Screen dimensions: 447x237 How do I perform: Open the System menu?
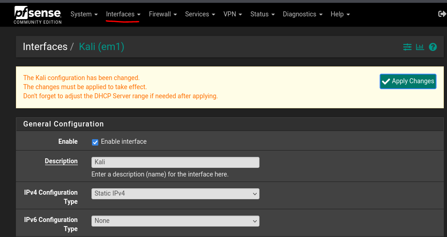tap(84, 14)
